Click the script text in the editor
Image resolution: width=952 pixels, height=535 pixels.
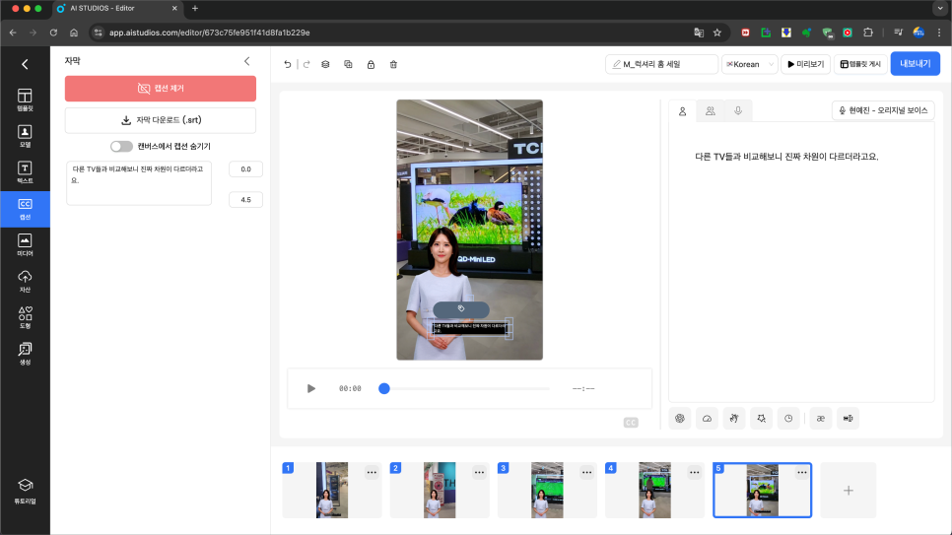coord(786,157)
